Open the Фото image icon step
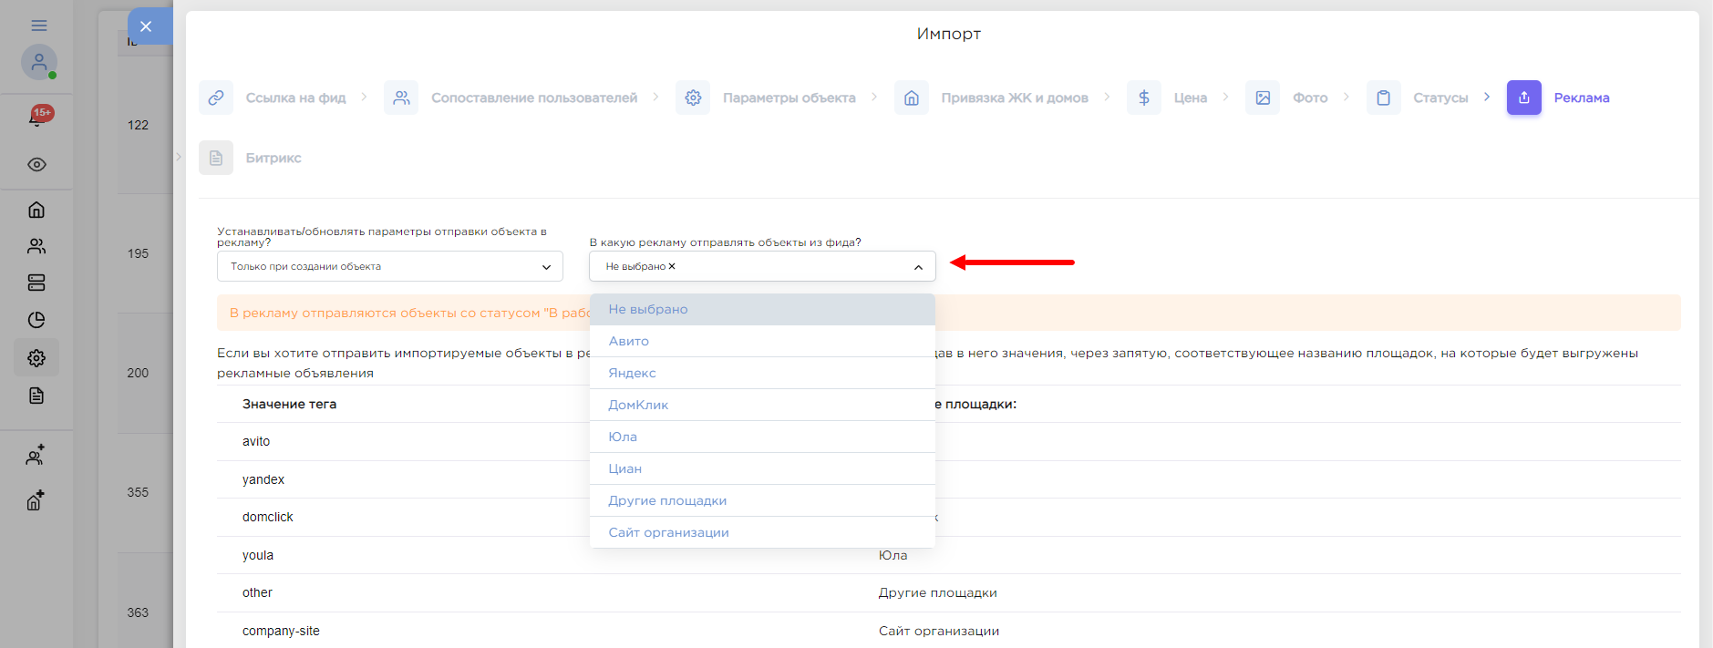1713x648 pixels. (1263, 98)
